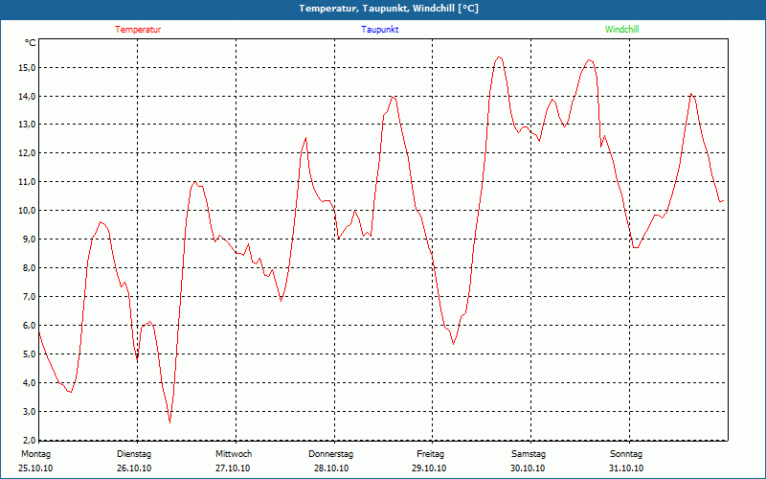Viewport: 766px width, 479px height.
Task: Click the date 31.10.10
Action: (x=626, y=468)
